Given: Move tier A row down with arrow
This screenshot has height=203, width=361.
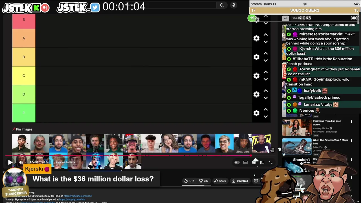Looking at the screenshot, I should [265, 42].
